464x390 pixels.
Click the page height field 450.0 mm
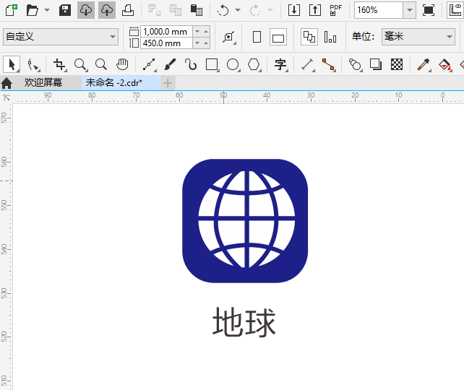167,43
